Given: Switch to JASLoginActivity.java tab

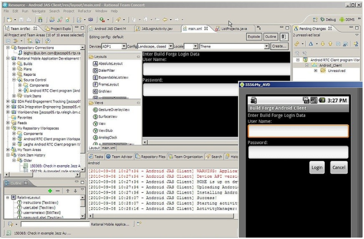Looking at the screenshot, I should (x=154, y=29).
